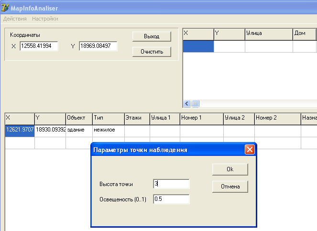Click the Выход button

click(152, 36)
